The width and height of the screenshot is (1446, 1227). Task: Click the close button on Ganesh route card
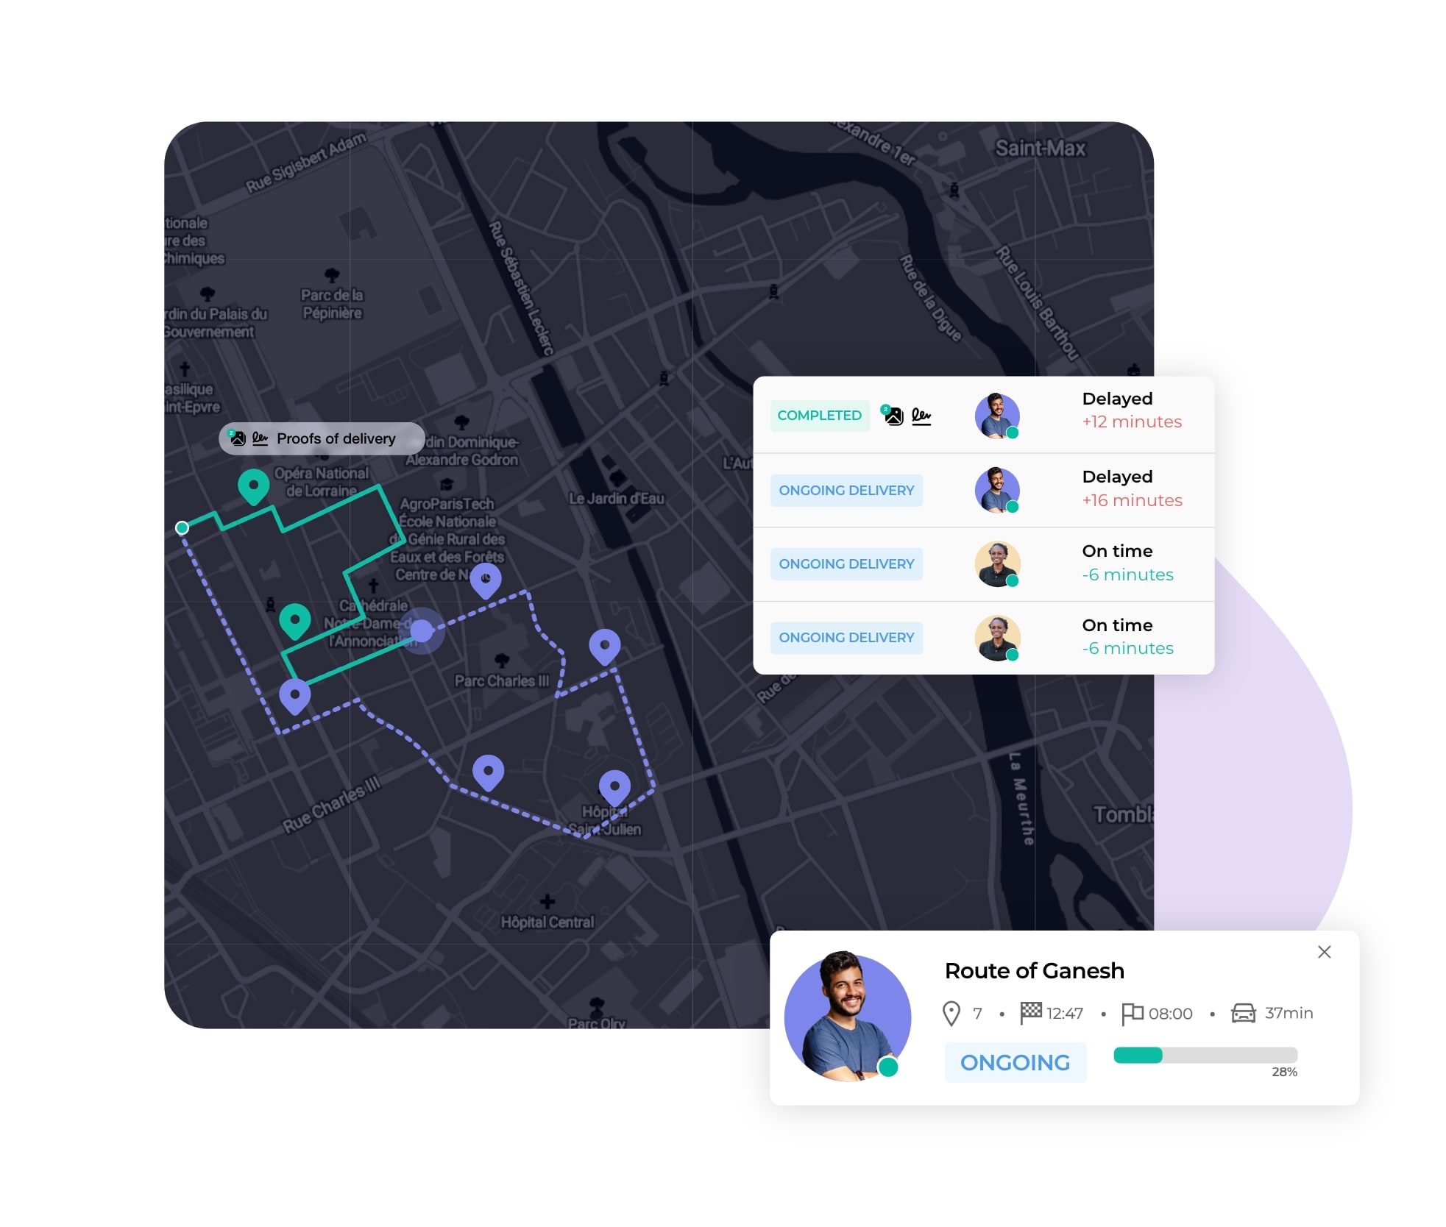coord(1325,952)
